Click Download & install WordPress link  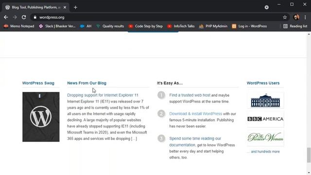point(195,114)
